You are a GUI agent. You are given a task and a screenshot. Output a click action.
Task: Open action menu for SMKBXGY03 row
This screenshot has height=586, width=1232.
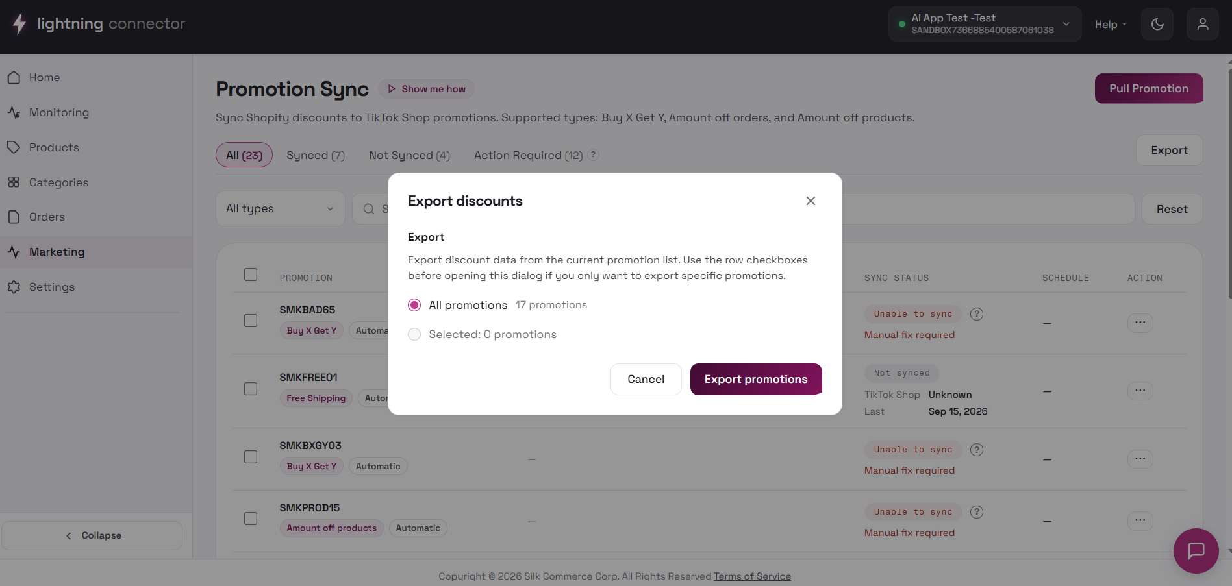[1140, 459]
